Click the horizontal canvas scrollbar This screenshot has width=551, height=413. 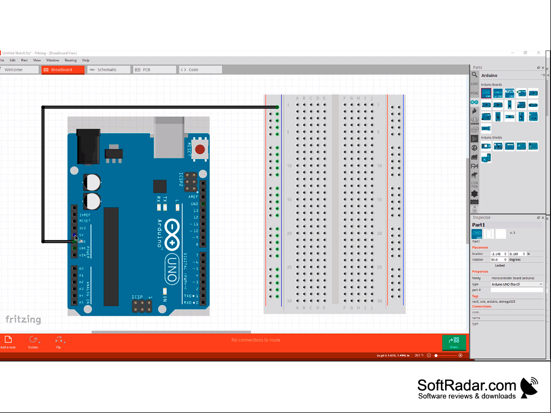pyautogui.click(x=171, y=332)
